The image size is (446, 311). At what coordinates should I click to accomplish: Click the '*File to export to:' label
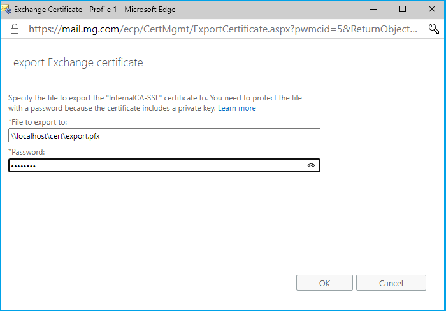(38, 121)
